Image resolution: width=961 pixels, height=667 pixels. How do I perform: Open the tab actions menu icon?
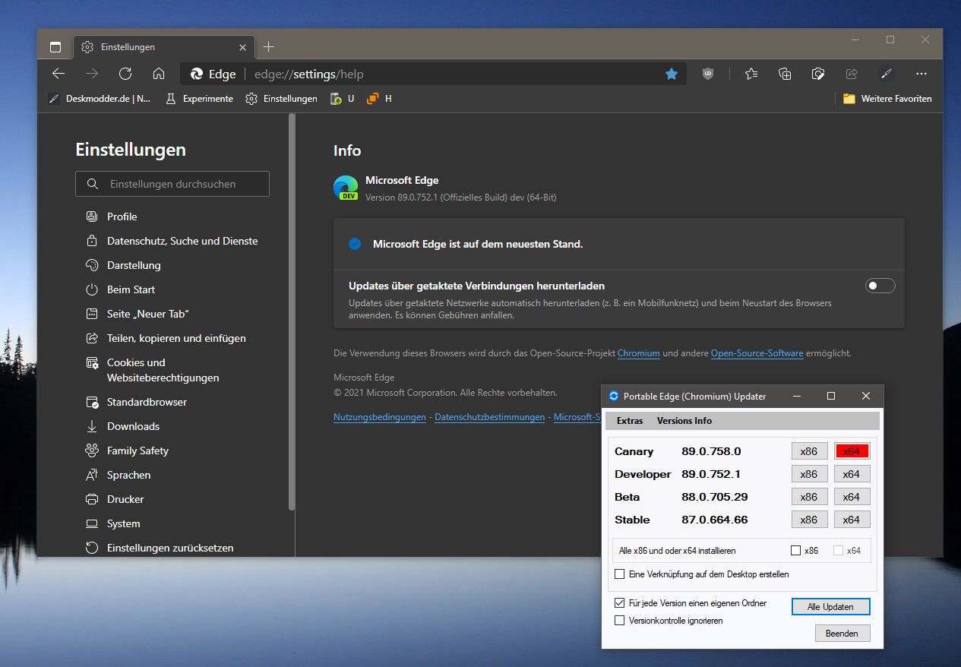(55, 47)
